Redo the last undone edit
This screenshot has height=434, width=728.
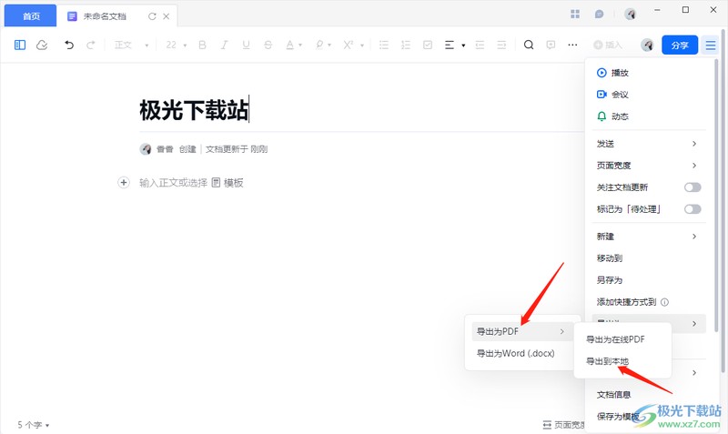(x=91, y=45)
